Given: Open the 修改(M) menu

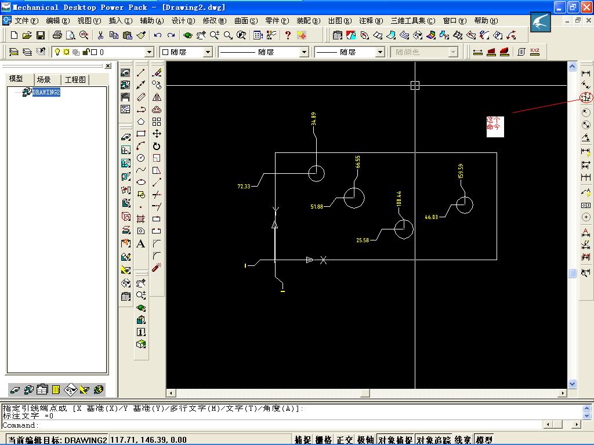Looking at the screenshot, I should click(215, 21).
